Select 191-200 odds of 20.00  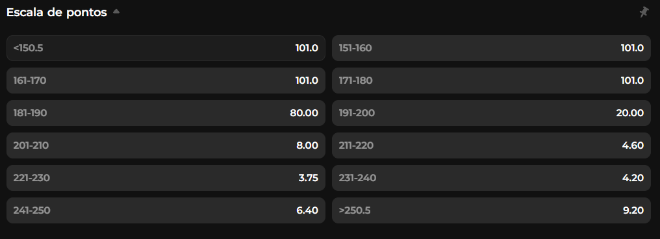[491, 113]
